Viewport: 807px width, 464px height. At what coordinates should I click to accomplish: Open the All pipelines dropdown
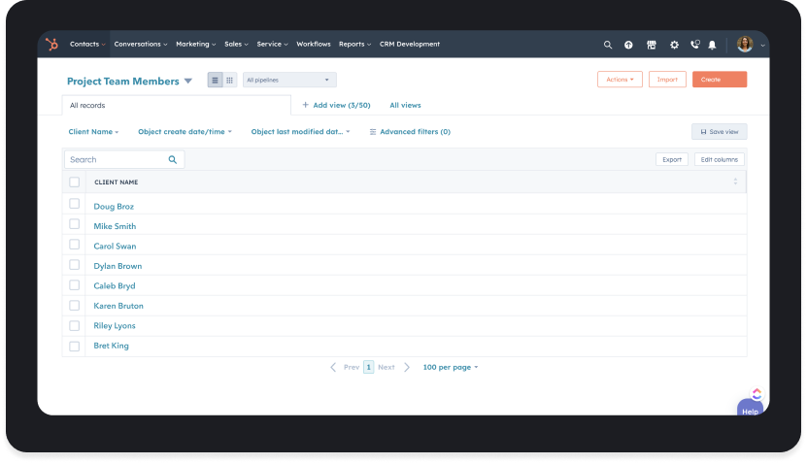(289, 80)
